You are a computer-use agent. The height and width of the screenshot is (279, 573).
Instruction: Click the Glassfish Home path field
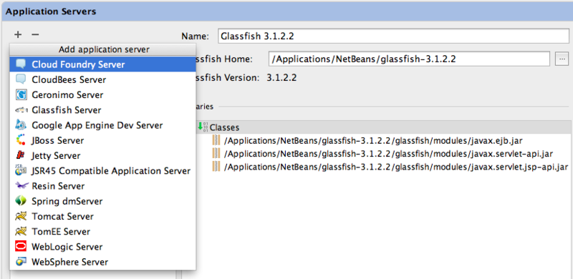[x=409, y=59]
